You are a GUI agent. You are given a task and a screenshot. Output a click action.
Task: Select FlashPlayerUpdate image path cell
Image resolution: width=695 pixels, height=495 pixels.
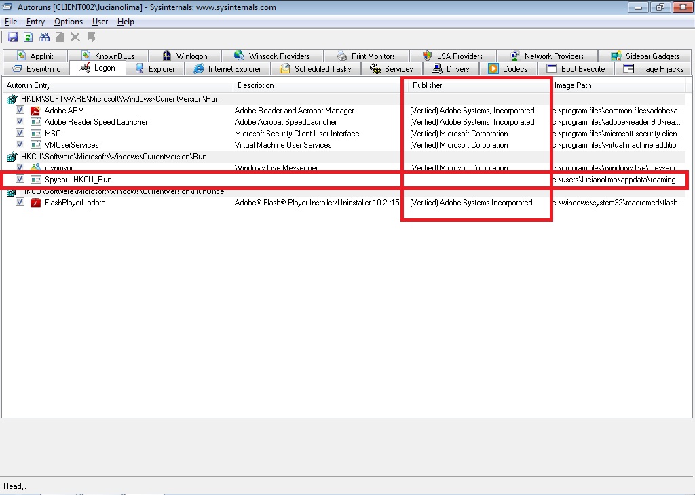(x=618, y=203)
